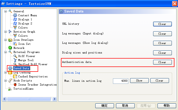The width and height of the screenshot is (178, 110).
Task: Click the Max. lines in action log field
Action: (121, 81)
